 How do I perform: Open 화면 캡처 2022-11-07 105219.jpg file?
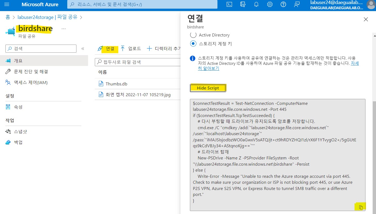[x=137, y=95]
